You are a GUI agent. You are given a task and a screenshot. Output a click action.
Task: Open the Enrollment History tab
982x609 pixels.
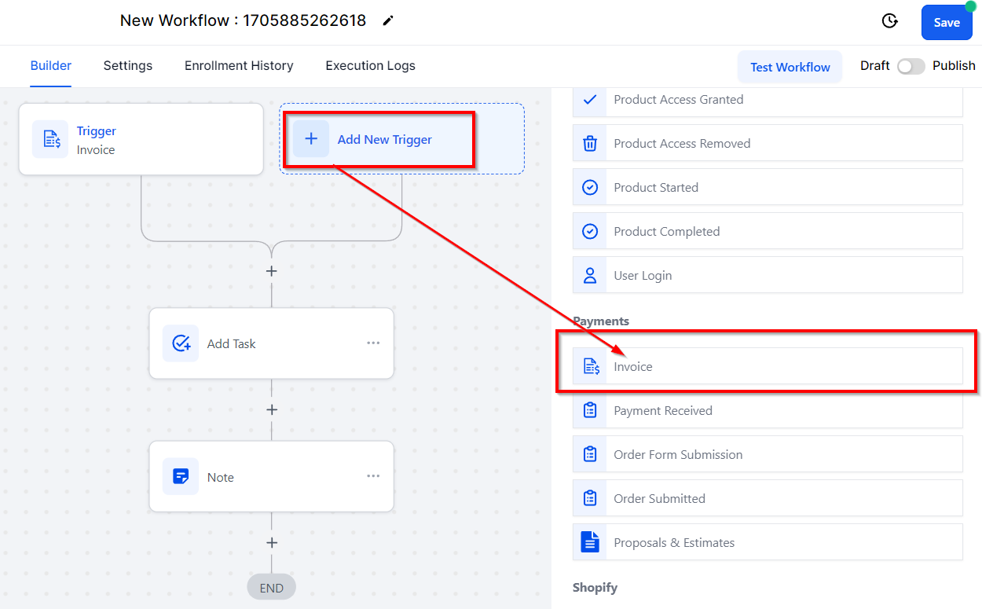[239, 66]
